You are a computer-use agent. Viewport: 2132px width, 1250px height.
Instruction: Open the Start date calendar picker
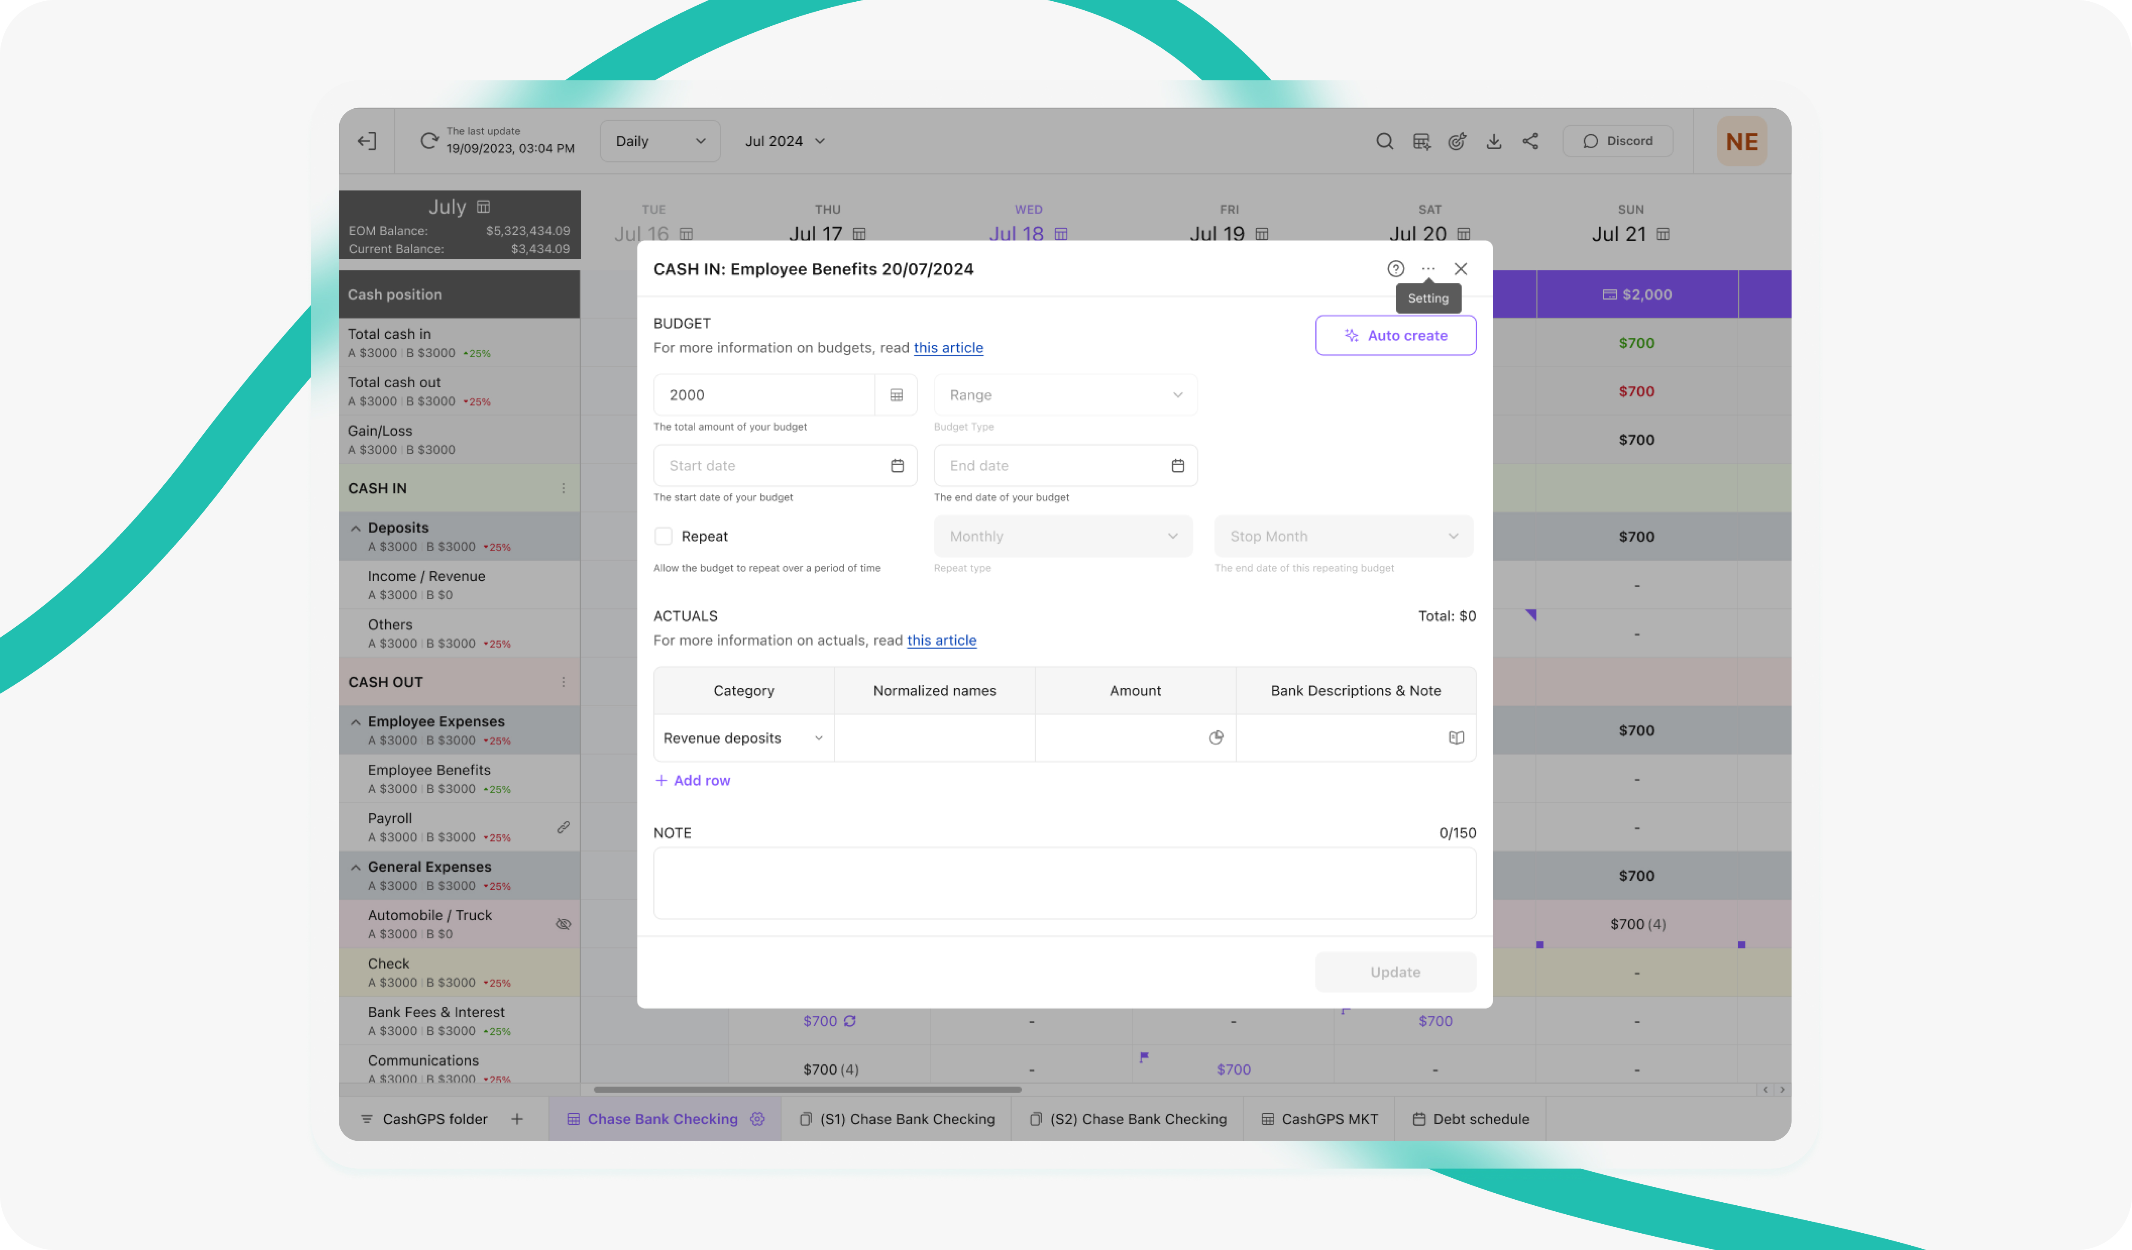897,466
